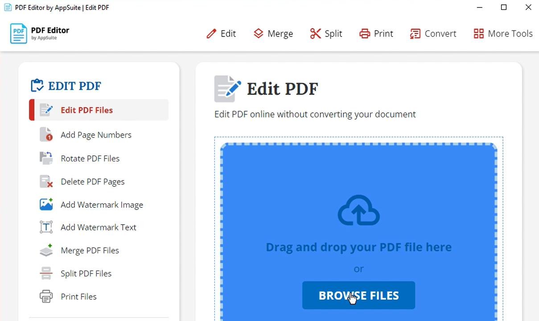The height and width of the screenshot is (321, 539).
Task: Open More Tools from the navigation bar
Action: [503, 33]
